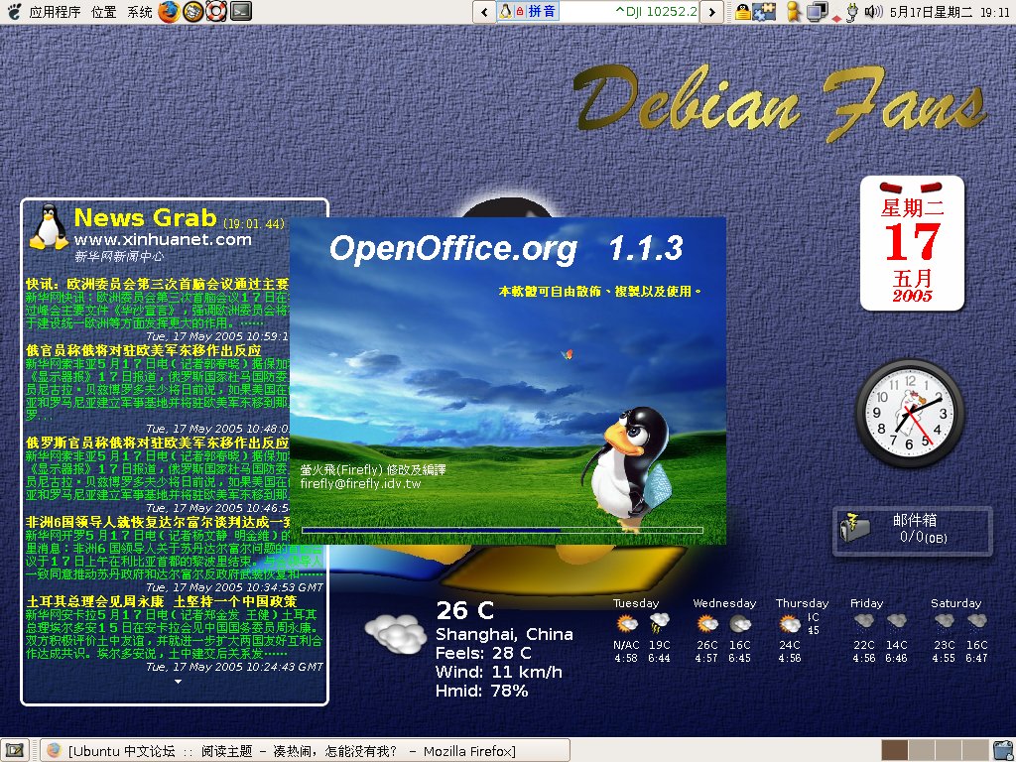This screenshot has width=1016, height=762.
Task: Click Wednesday's sunny forecast icon
Action: [x=706, y=624]
